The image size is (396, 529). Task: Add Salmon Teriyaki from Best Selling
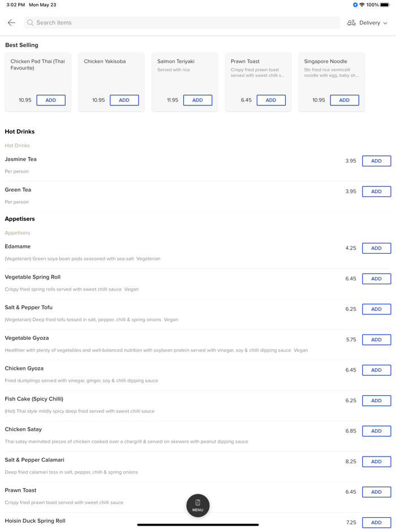(x=198, y=100)
